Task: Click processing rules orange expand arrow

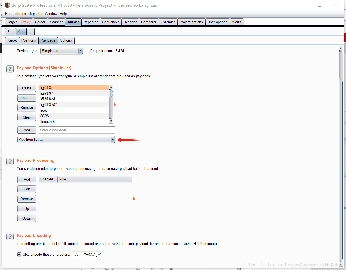Action: [x=134, y=199]
